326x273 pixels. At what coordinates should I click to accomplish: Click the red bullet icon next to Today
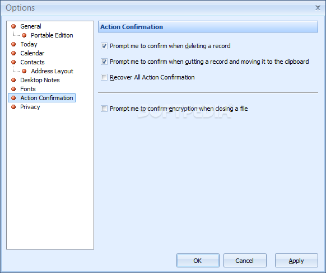click(13, 44)
